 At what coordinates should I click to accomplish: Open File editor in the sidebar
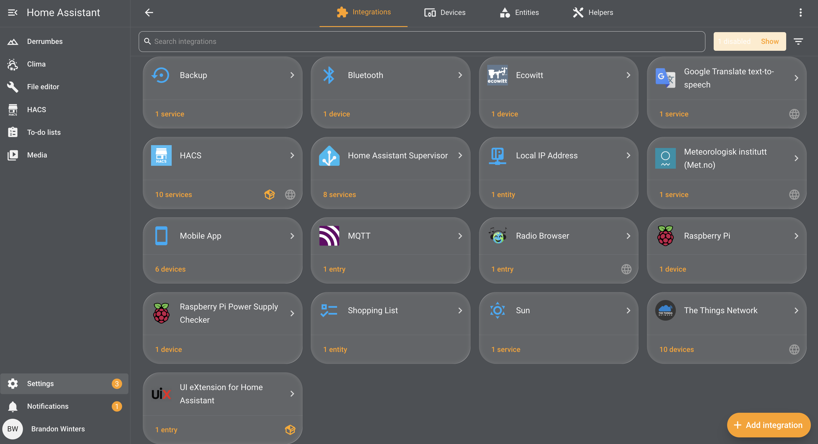(65, 87)
